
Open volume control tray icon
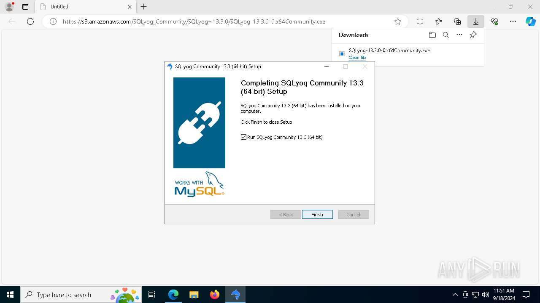pos(485,295)
